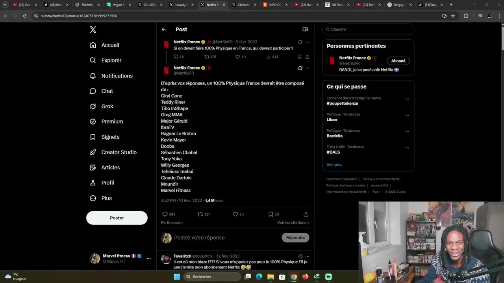
Task: Open more options for #DALS trend
Action: (407, 148)
